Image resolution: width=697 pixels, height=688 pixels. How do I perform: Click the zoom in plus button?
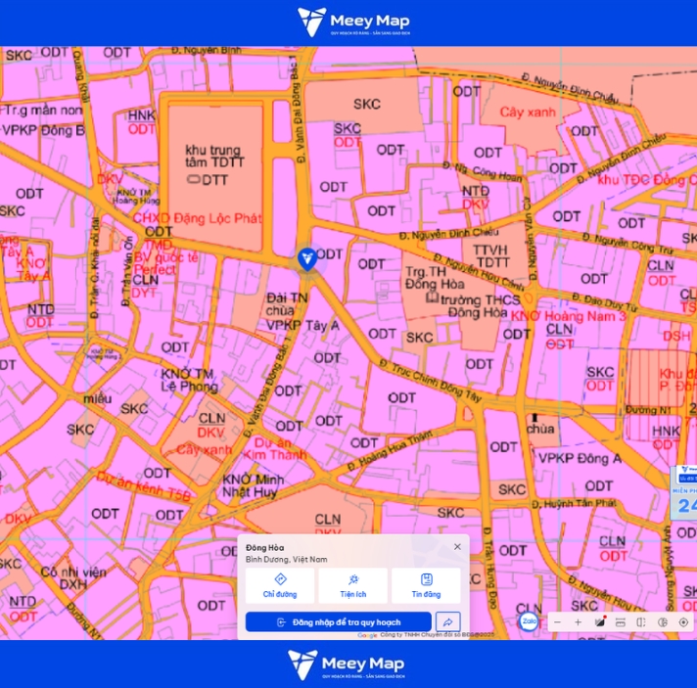coord(578,622)
